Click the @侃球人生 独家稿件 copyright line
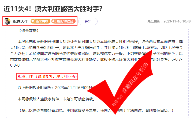This screenshot has width=194, height=118. 56,99
